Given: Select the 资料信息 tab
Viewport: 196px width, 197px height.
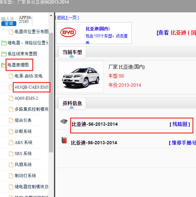Looking at the screenshot, I should 72,104.
